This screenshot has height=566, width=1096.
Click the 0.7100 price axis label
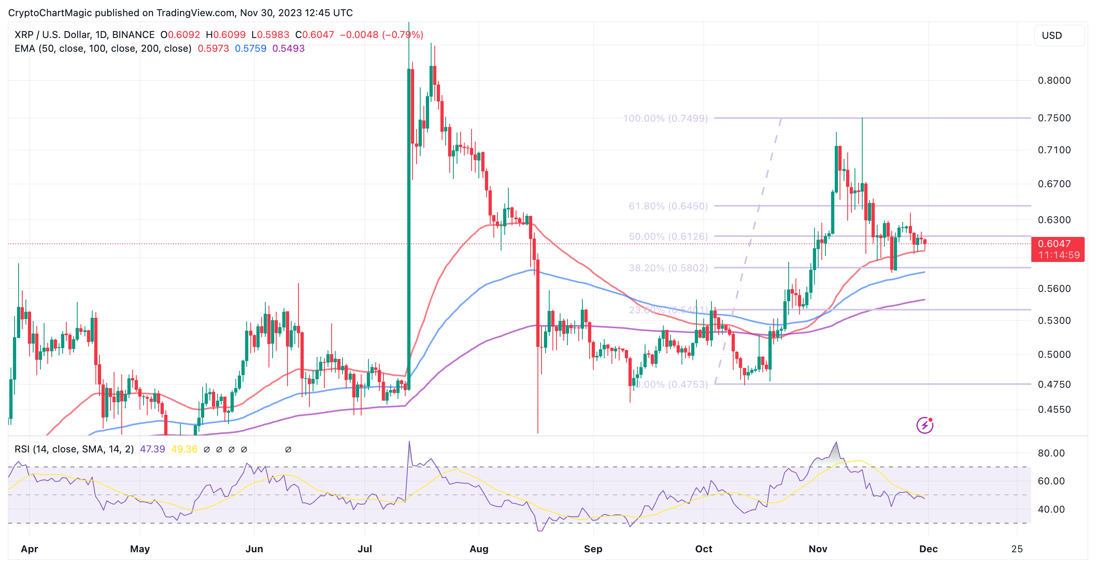click(1054, 150)
